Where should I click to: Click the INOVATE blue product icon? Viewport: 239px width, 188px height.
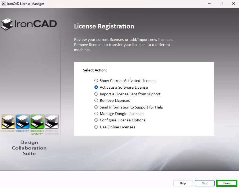(23, 121)
